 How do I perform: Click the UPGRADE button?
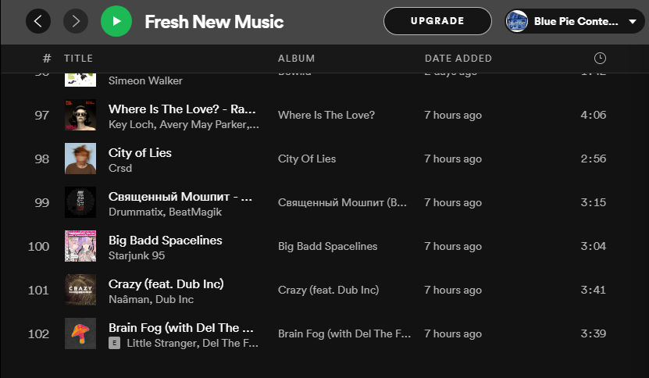[437, 21]
